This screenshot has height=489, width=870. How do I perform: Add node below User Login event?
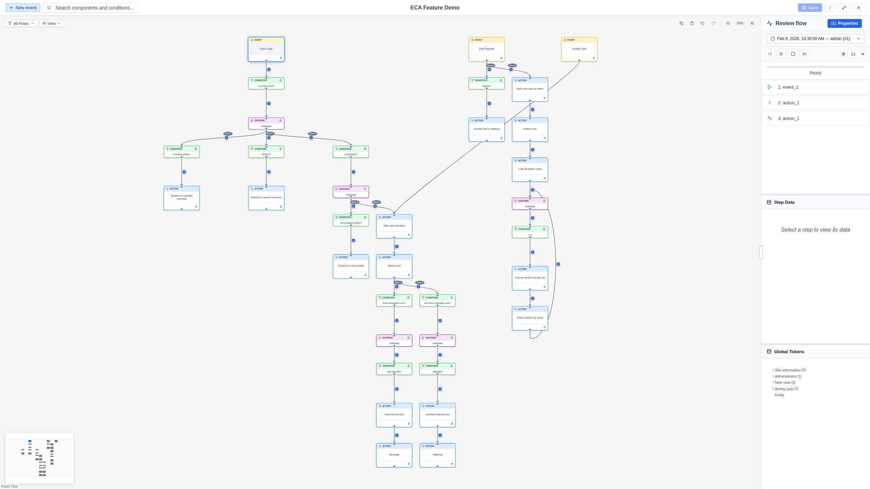(x=269, y=70)
